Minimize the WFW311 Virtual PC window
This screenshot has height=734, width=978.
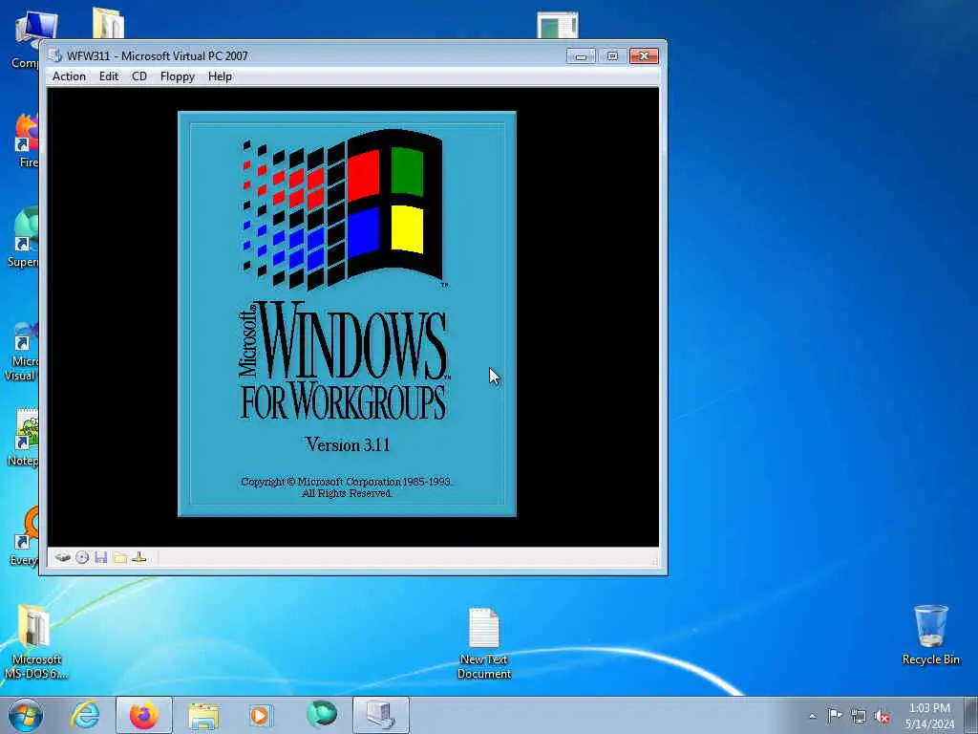coord(581,56)
